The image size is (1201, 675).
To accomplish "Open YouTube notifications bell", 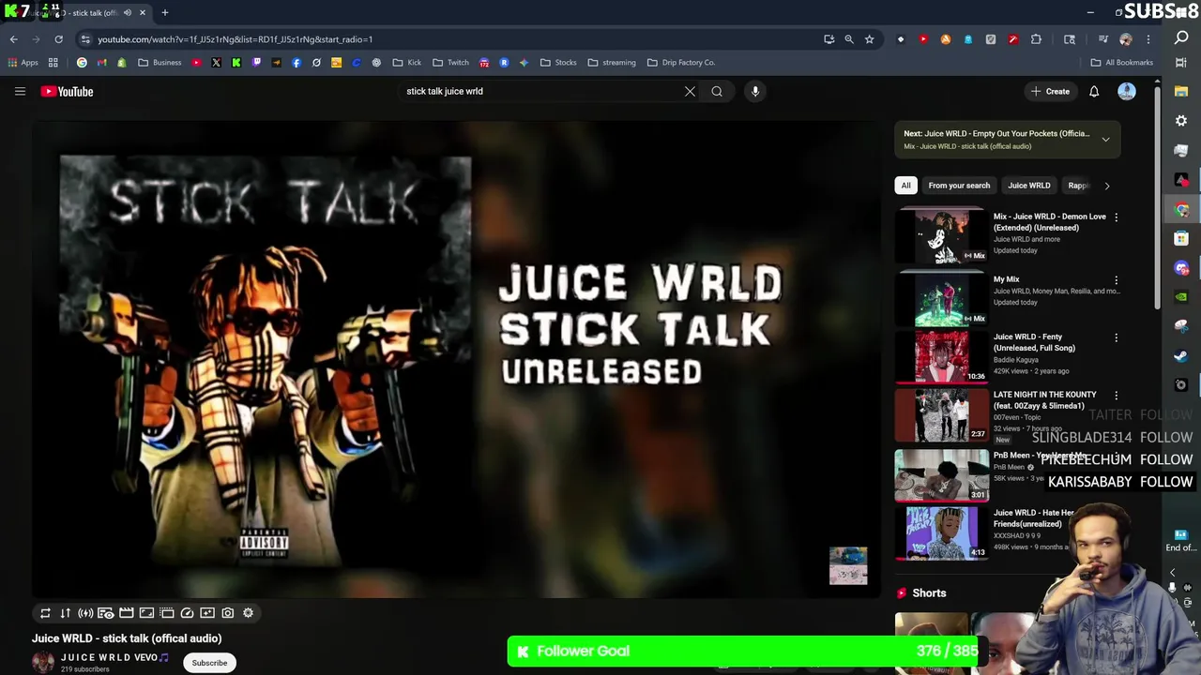I will tap(1094, 91).
